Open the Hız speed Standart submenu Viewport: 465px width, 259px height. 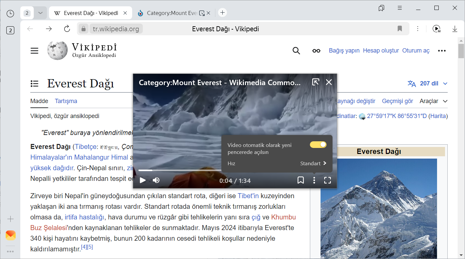pos(313,163)
